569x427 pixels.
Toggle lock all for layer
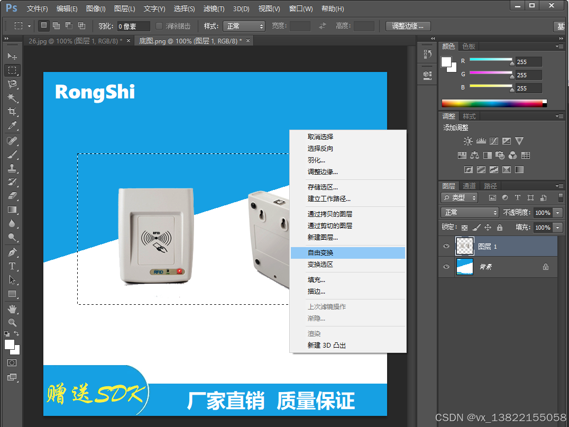tap(500, 228)
